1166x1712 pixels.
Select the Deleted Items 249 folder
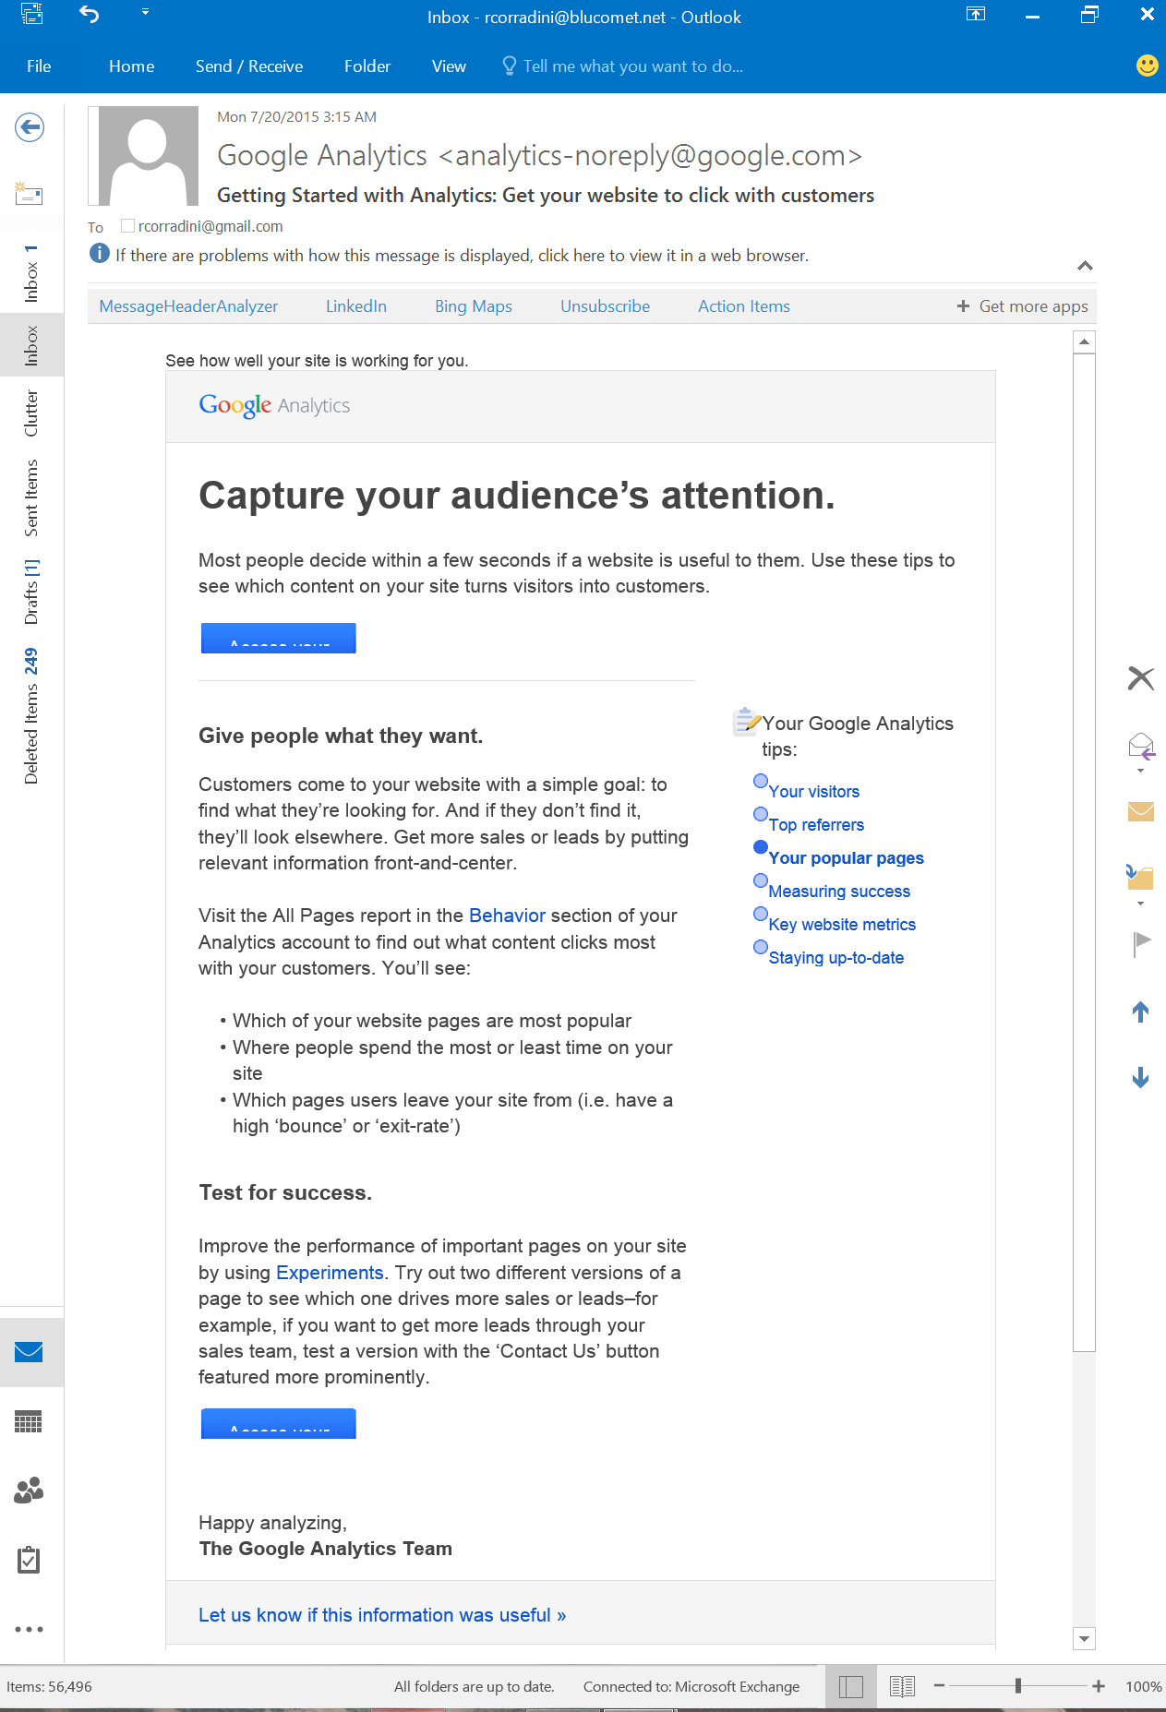pos(31,716)
